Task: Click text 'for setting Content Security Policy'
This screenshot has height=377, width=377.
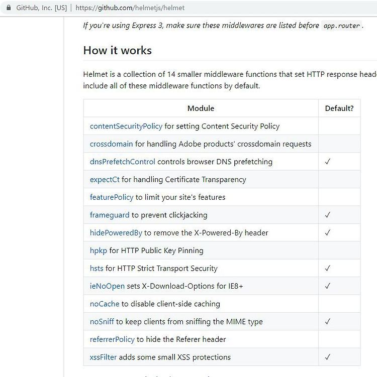Action: coord(222,126)
